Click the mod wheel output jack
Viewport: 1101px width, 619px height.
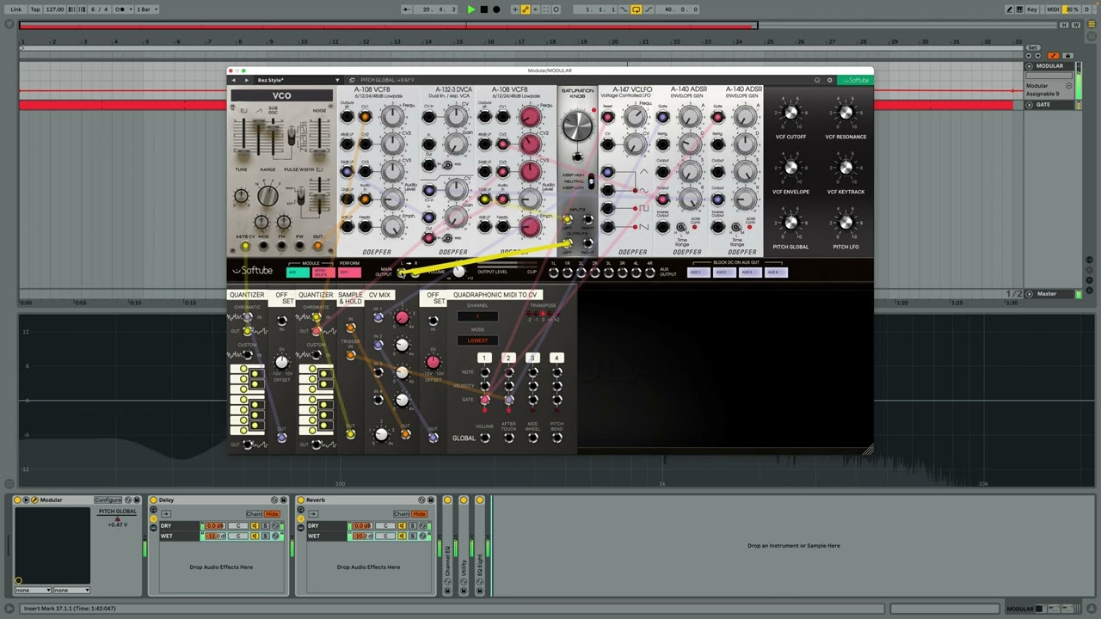[532, 438]
